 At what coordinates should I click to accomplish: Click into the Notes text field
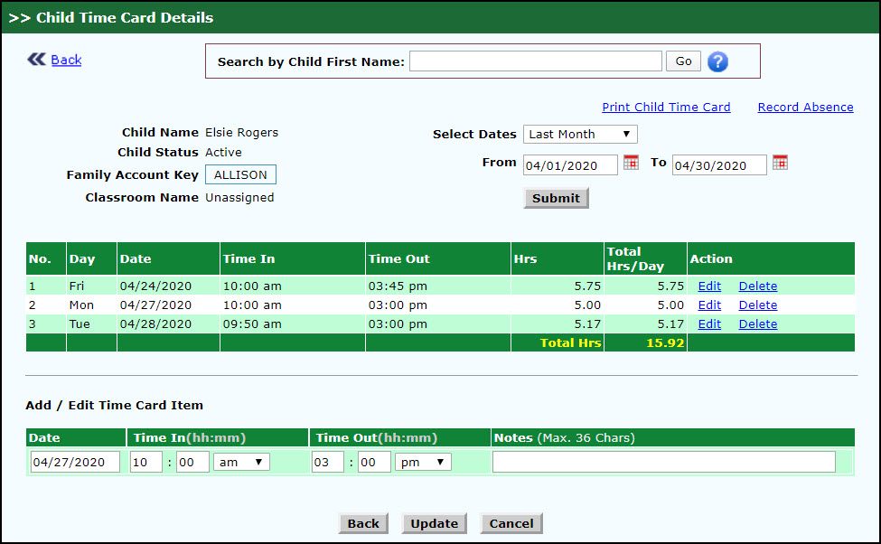(663, 462)
